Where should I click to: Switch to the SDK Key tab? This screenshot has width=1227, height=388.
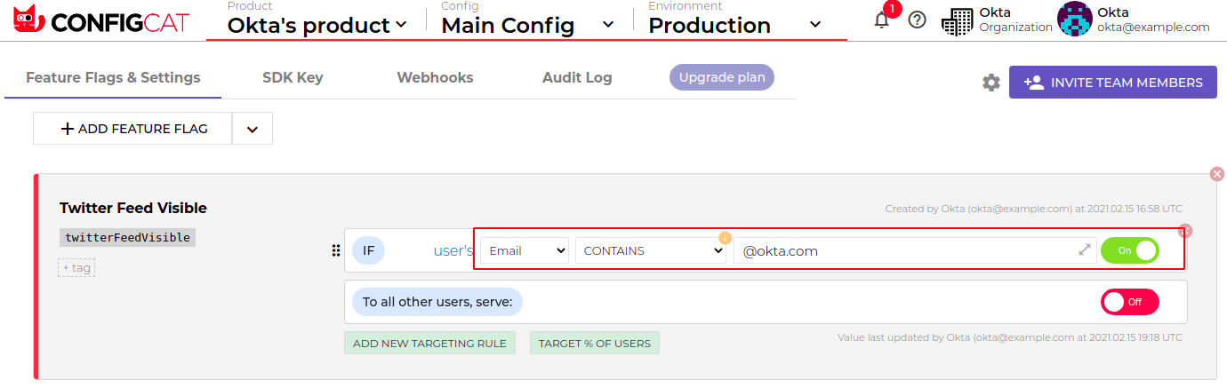(293, 77)
